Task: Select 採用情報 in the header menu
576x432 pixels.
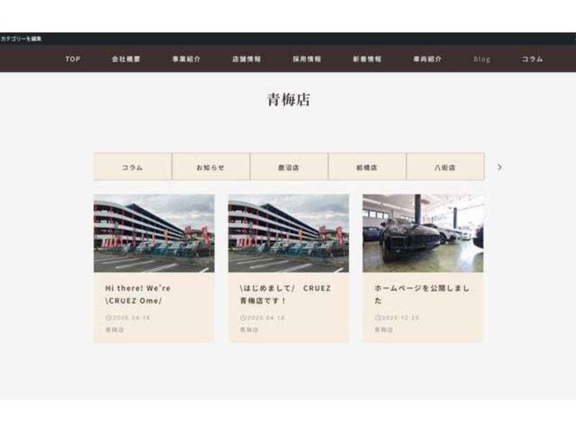Action: point(307,59)
